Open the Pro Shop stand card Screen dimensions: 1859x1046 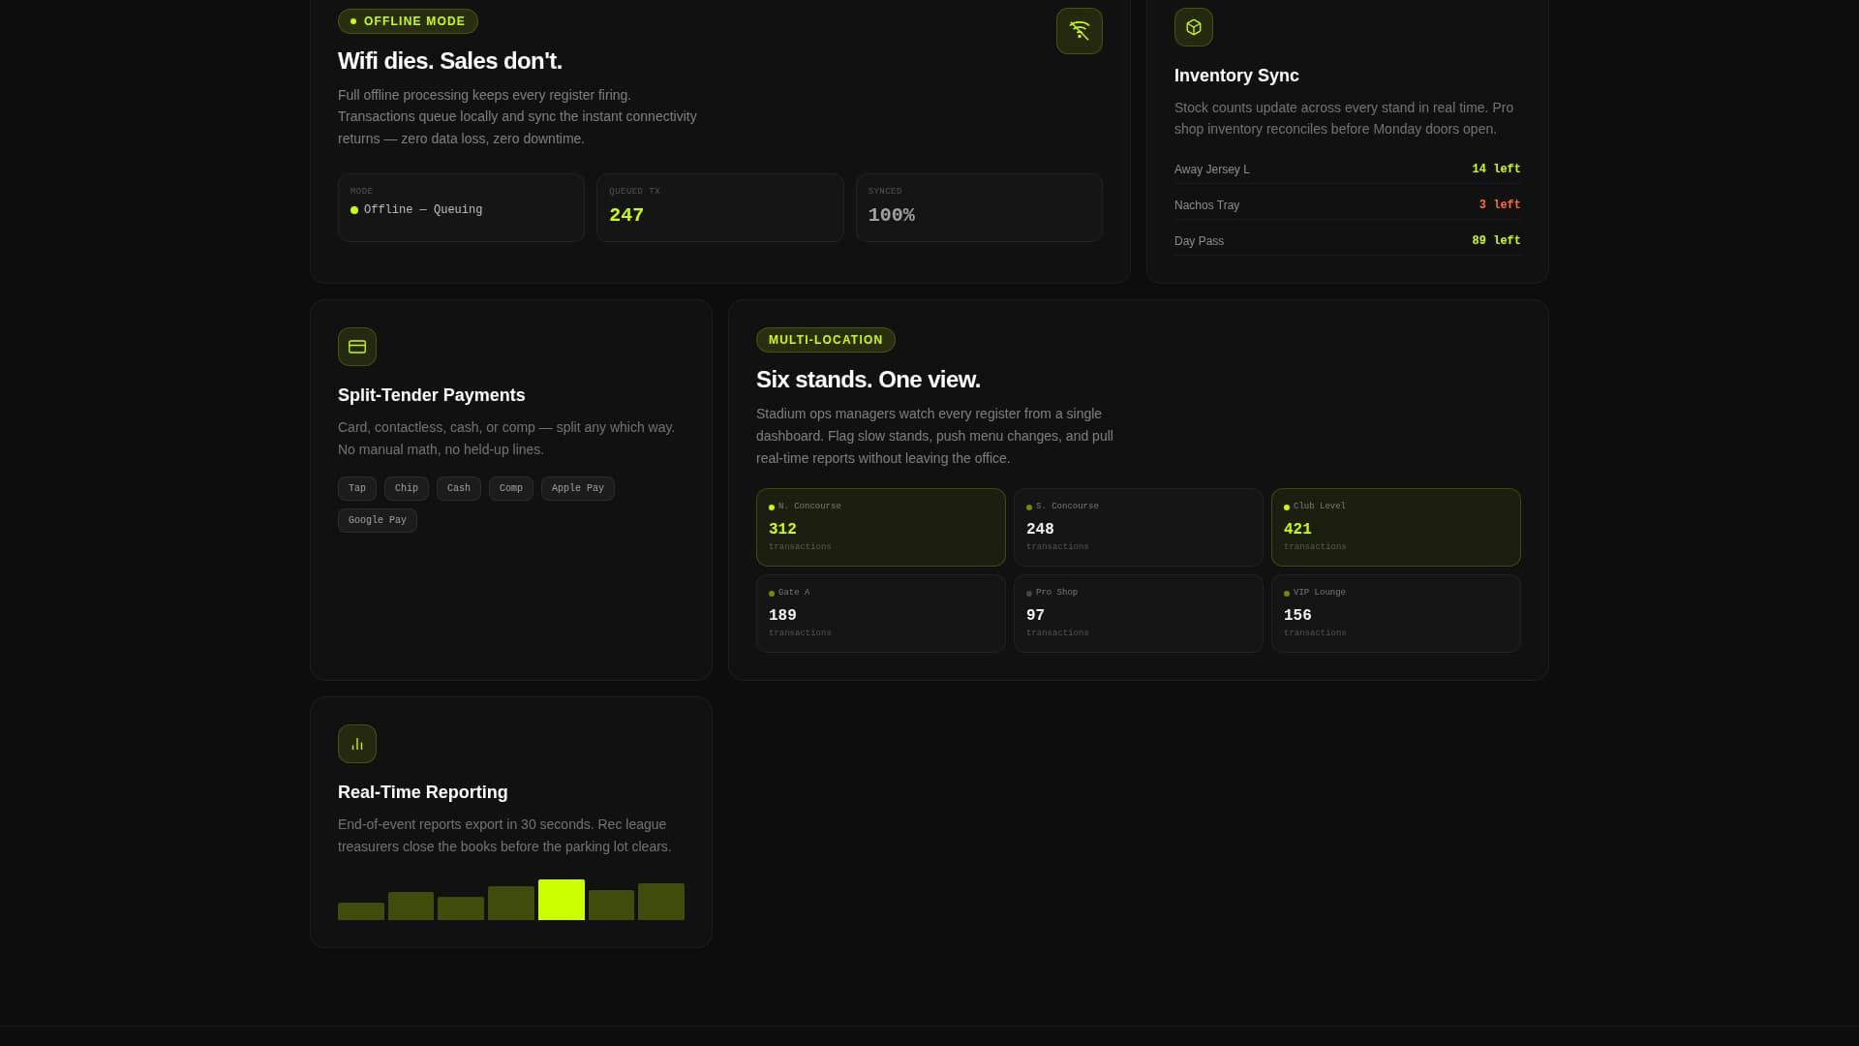tap(1139, 614)
